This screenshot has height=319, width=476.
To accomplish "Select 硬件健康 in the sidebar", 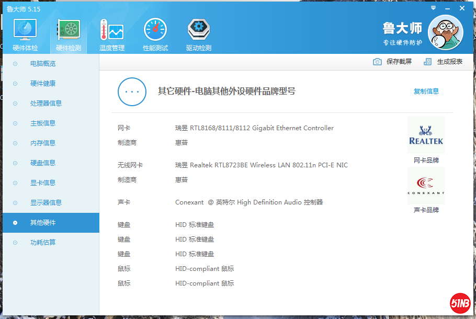I will click(43, 84).
